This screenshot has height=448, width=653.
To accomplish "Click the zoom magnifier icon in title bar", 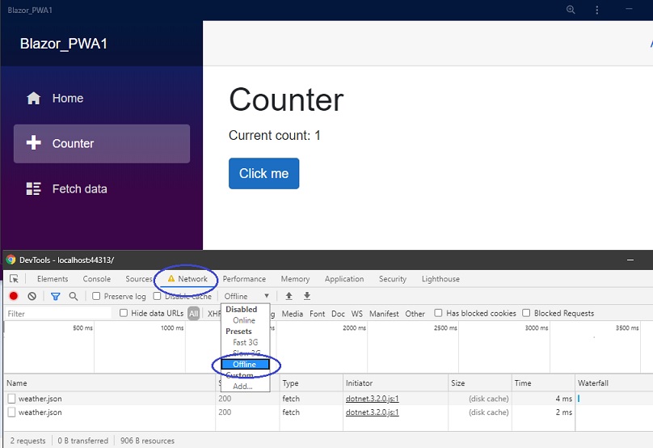I will tap(571, 10).
